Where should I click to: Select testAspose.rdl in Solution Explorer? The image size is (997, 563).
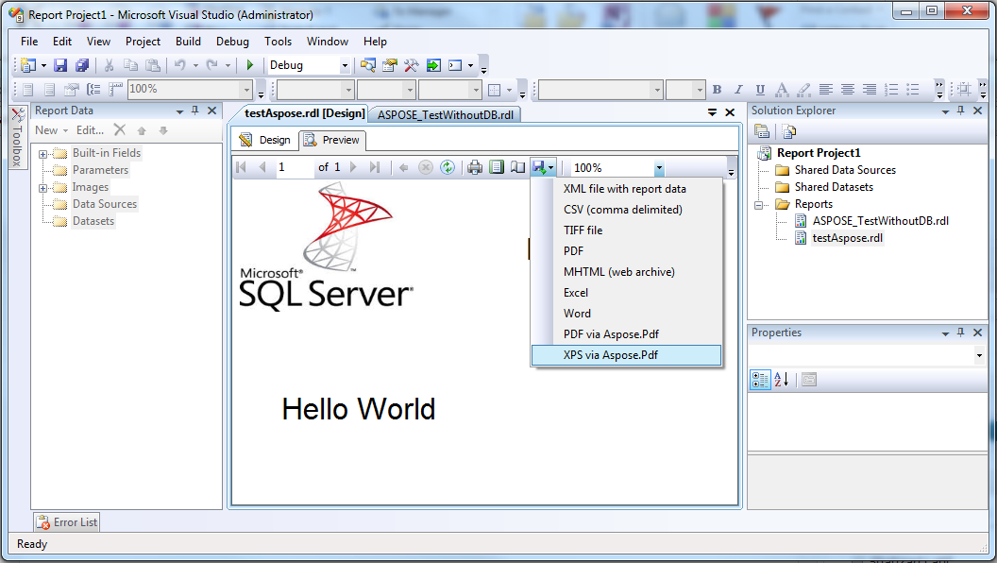[x=847, y=238]
